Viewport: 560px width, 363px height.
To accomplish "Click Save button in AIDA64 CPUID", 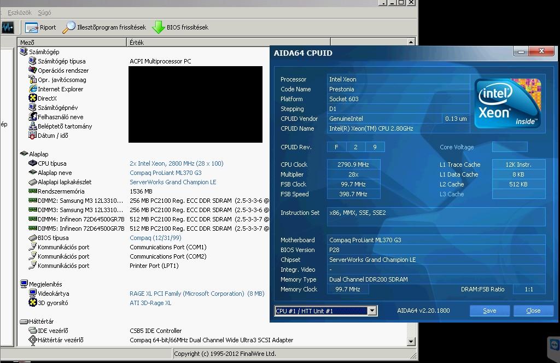I will 489,311.
